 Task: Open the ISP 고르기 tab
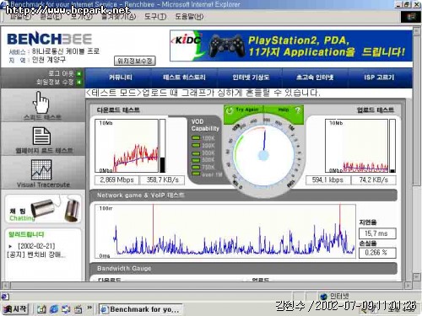click(x=379, y=78)
